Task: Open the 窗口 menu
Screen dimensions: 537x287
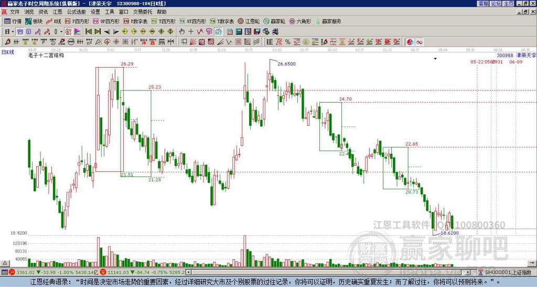Action: click(x=123, y=12)
